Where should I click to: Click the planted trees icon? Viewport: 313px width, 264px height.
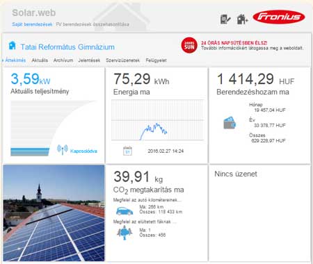click(125, 233)
